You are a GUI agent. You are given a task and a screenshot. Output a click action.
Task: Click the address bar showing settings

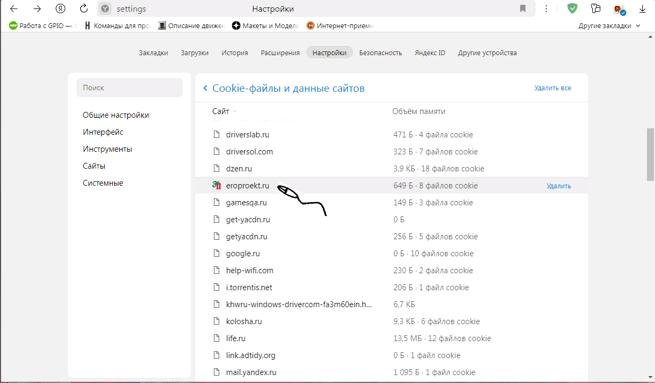(315, 8)
